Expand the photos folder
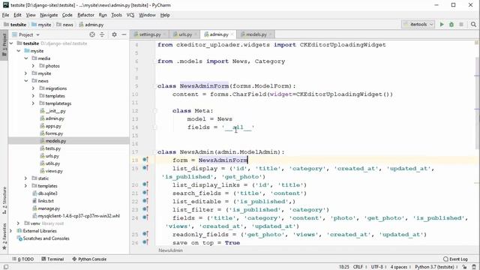Screen dimensions: 480x270 (33, 66)
